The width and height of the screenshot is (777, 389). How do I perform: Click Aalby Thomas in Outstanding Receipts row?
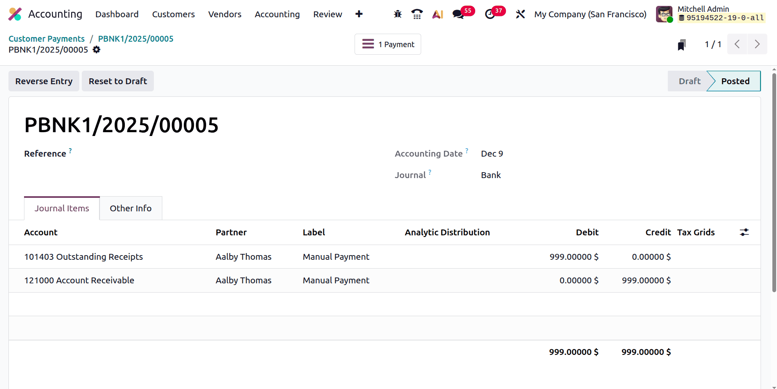244,257
